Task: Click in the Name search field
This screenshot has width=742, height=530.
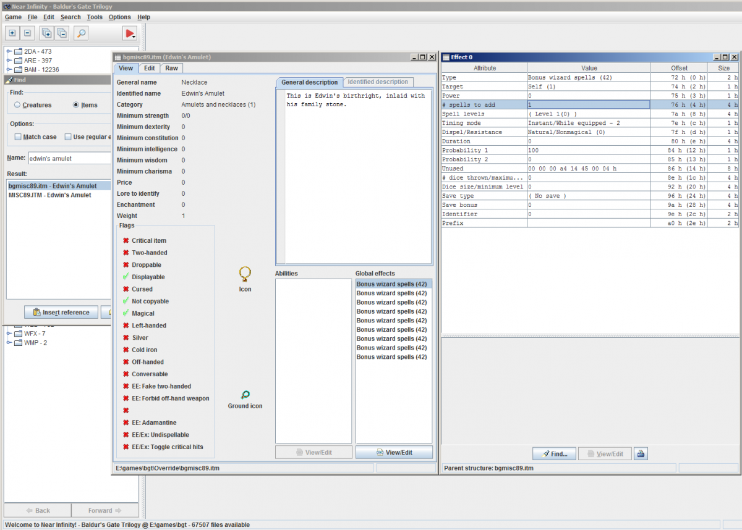Action: pyautogui.click(x=70, y=159)
